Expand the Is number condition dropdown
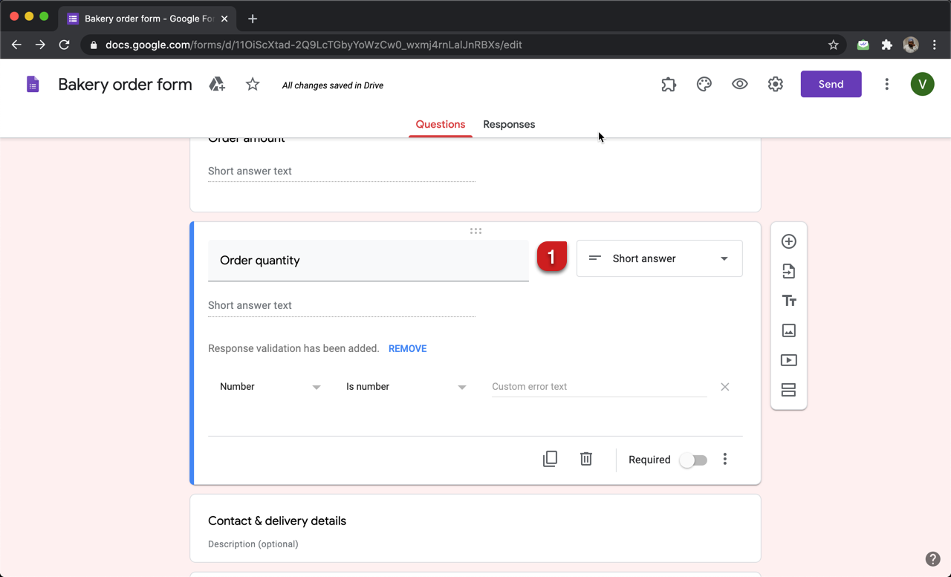The width and height of the screenshot is (951, 577). [406, 386]
